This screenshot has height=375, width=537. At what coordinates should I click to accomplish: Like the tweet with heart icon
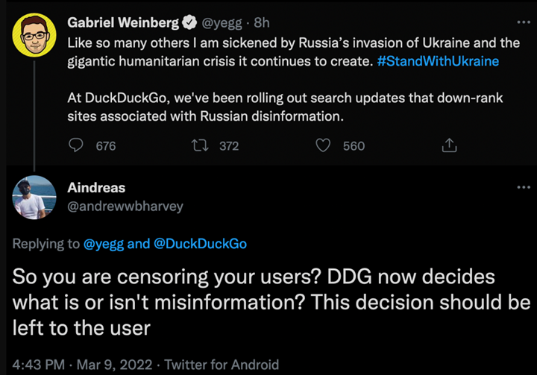[323, 145]
